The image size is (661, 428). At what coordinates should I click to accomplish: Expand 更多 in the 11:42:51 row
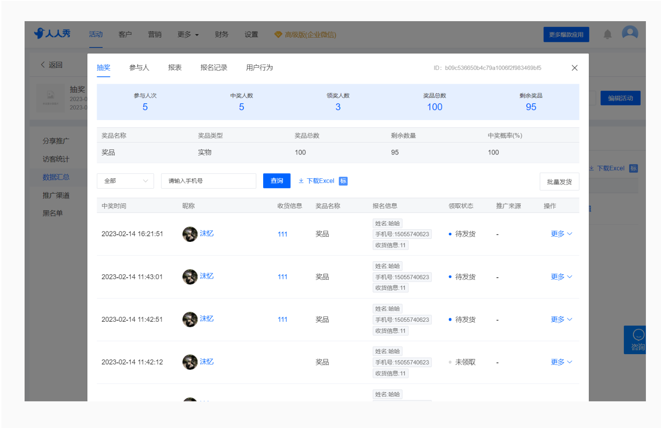(561, 319)
